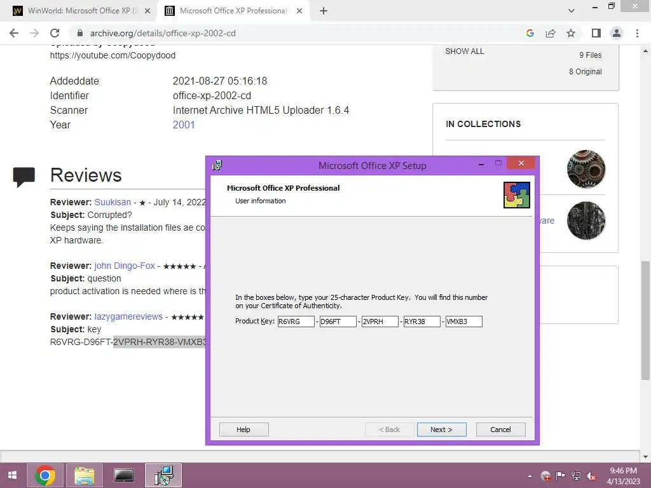Open Chrome profile avatar
The image size is (651, 488).
pyautogui.click(x=617, y=33)
